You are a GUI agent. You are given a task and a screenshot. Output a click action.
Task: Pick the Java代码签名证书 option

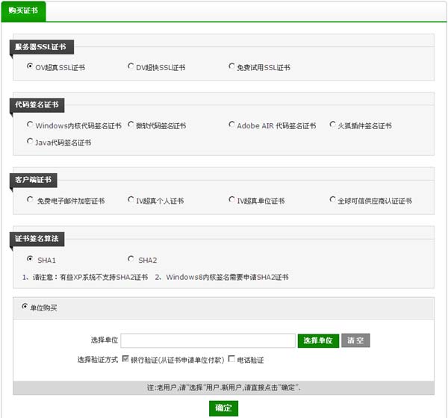pyautogui.click(x=30, y=141)
